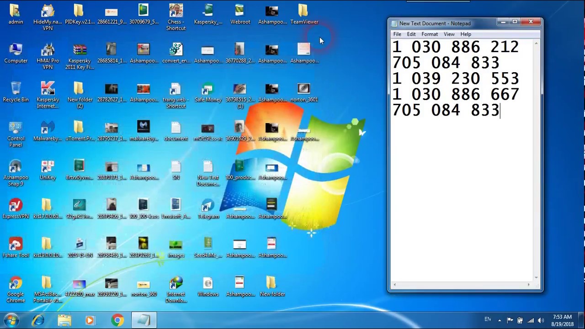This screenshot has height=329, width=585.
Task: Select the Control Panel desktop icon
Action: (x=16, y=134)
